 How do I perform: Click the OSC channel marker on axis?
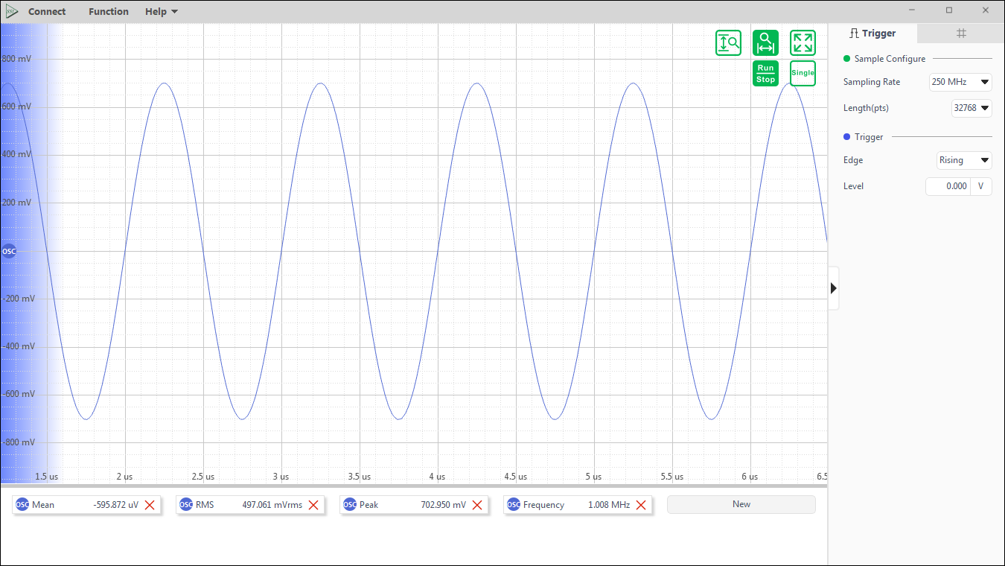pyautogui.click(x=9, y=251)
